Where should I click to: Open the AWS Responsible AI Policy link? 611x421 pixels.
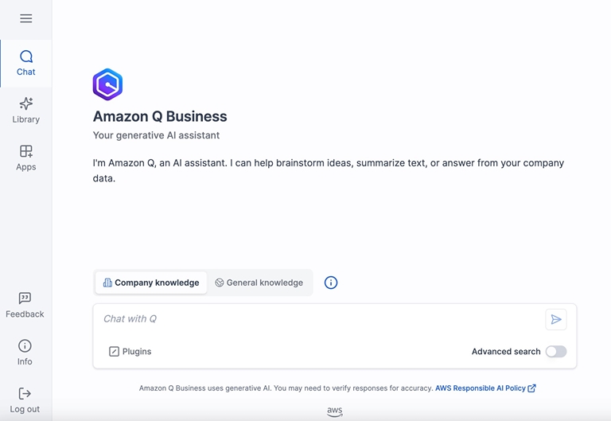tap(480, 388)
